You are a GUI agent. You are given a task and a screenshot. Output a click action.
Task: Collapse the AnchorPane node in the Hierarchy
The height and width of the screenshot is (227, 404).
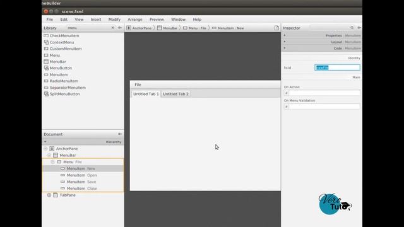coord(45,149)
